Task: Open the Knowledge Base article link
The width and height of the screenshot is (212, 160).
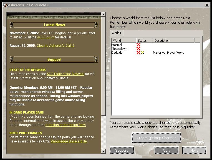Action: [x=69, y=141]
